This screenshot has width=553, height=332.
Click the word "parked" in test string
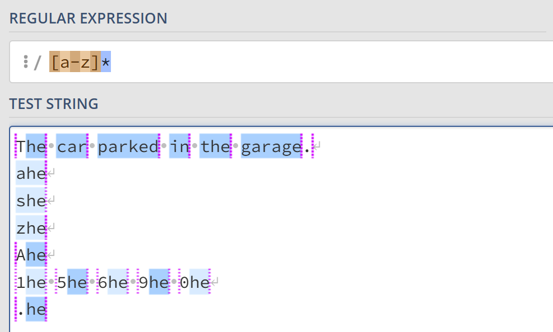pyautogui.click(x=128, y=146)
